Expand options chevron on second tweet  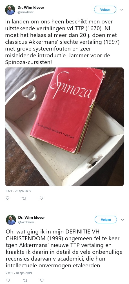pyautogui.click(x=122, y=220)
